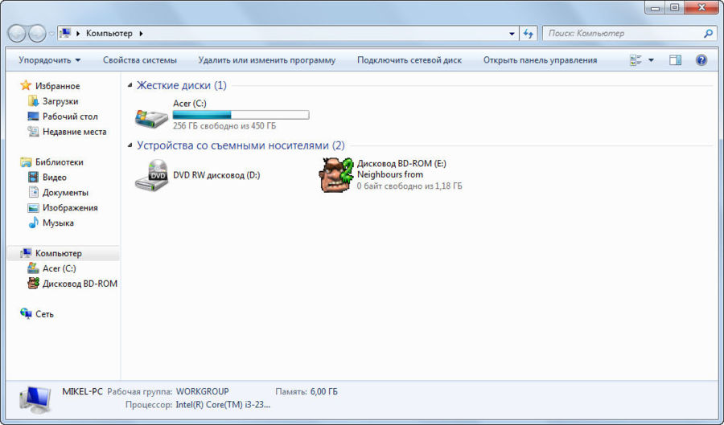The image size is (724, 425).
Task: Expand the address bar history dropdown
Action: point(512,34)
